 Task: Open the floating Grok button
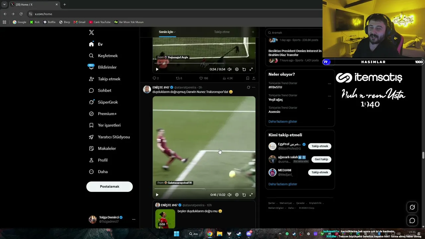click(412, 207)
